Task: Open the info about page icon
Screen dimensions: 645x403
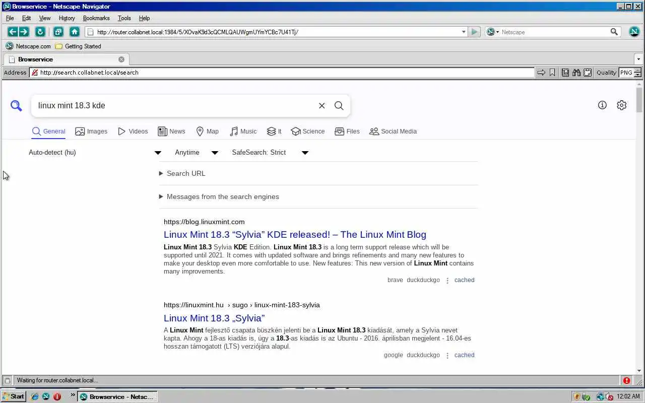Action: point(602,105)
